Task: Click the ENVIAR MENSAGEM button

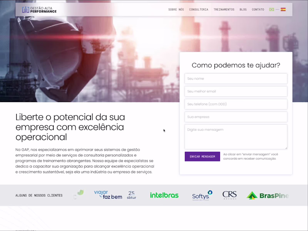Action: click(x=202, y=156)
